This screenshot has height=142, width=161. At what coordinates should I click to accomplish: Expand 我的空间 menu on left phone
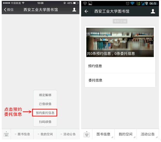coord(45,134)
